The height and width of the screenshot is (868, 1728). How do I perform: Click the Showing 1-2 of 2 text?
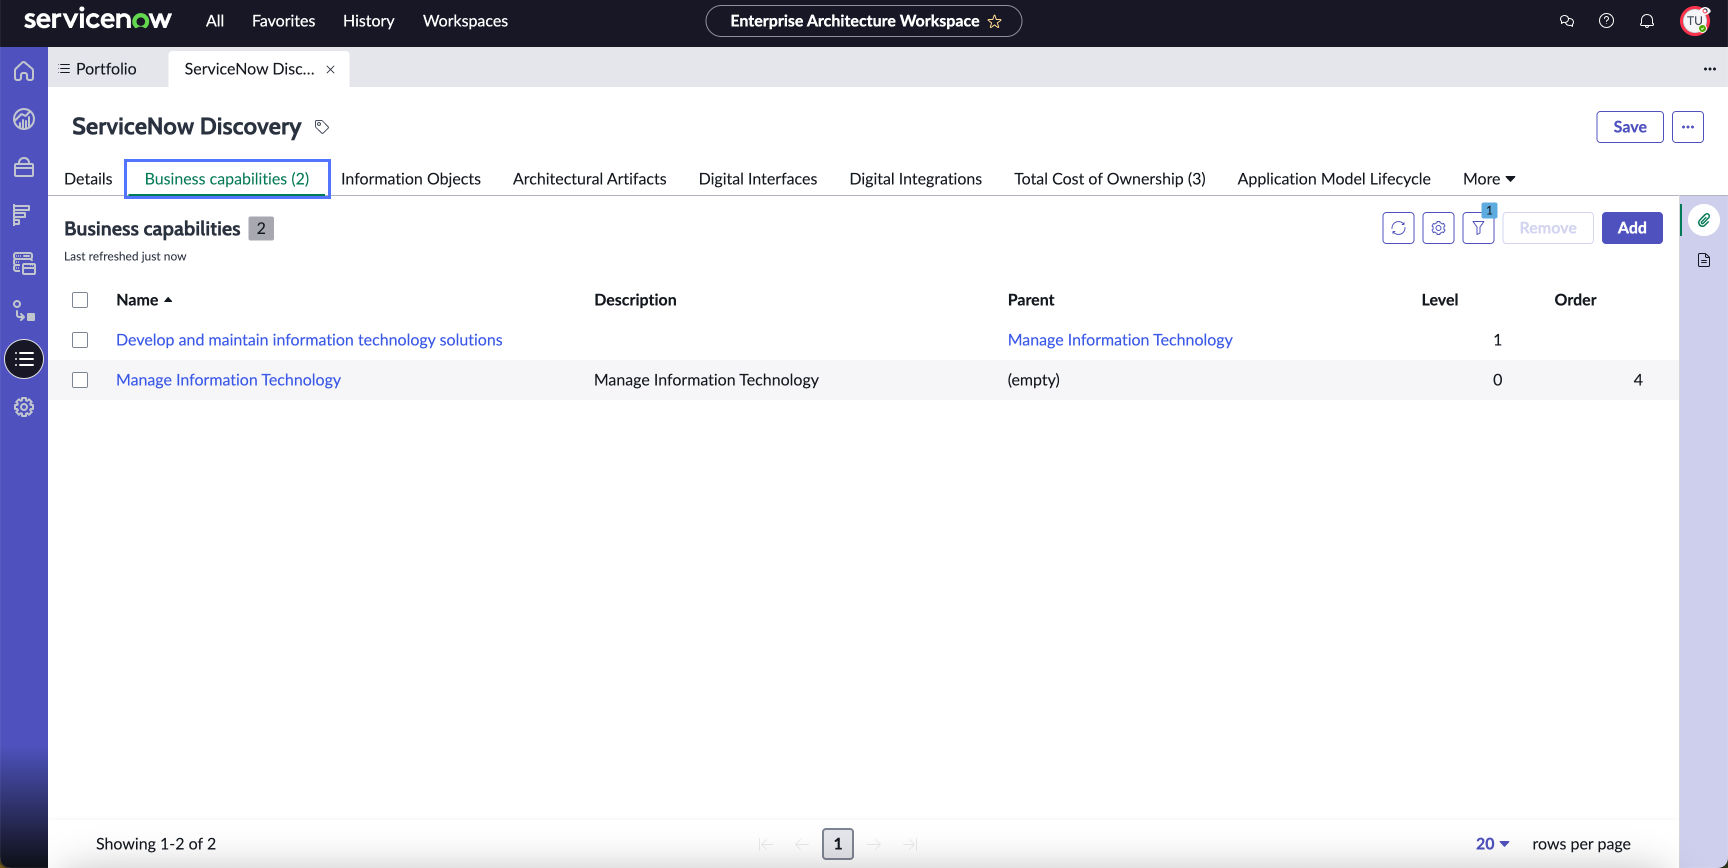point(155,844)
